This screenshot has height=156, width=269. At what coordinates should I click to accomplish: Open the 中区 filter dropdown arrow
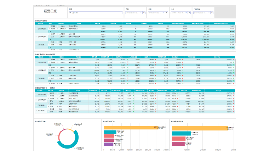(x=167, y=13)
